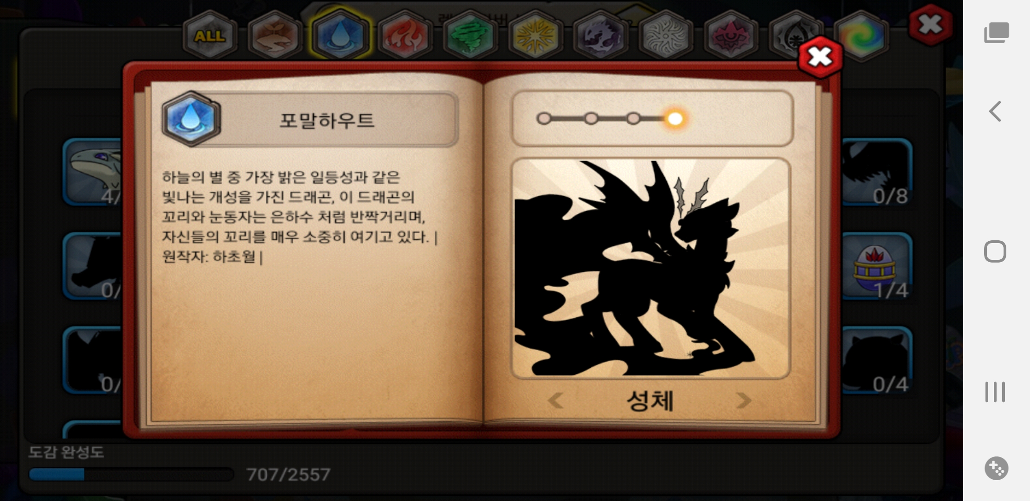Screen dimensions: 1030x501
Task: Select the purple dragon dark filter
Action: (600, 35)
